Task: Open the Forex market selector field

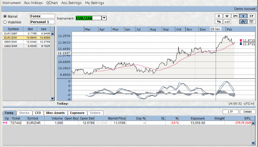Action: (42, 16)
